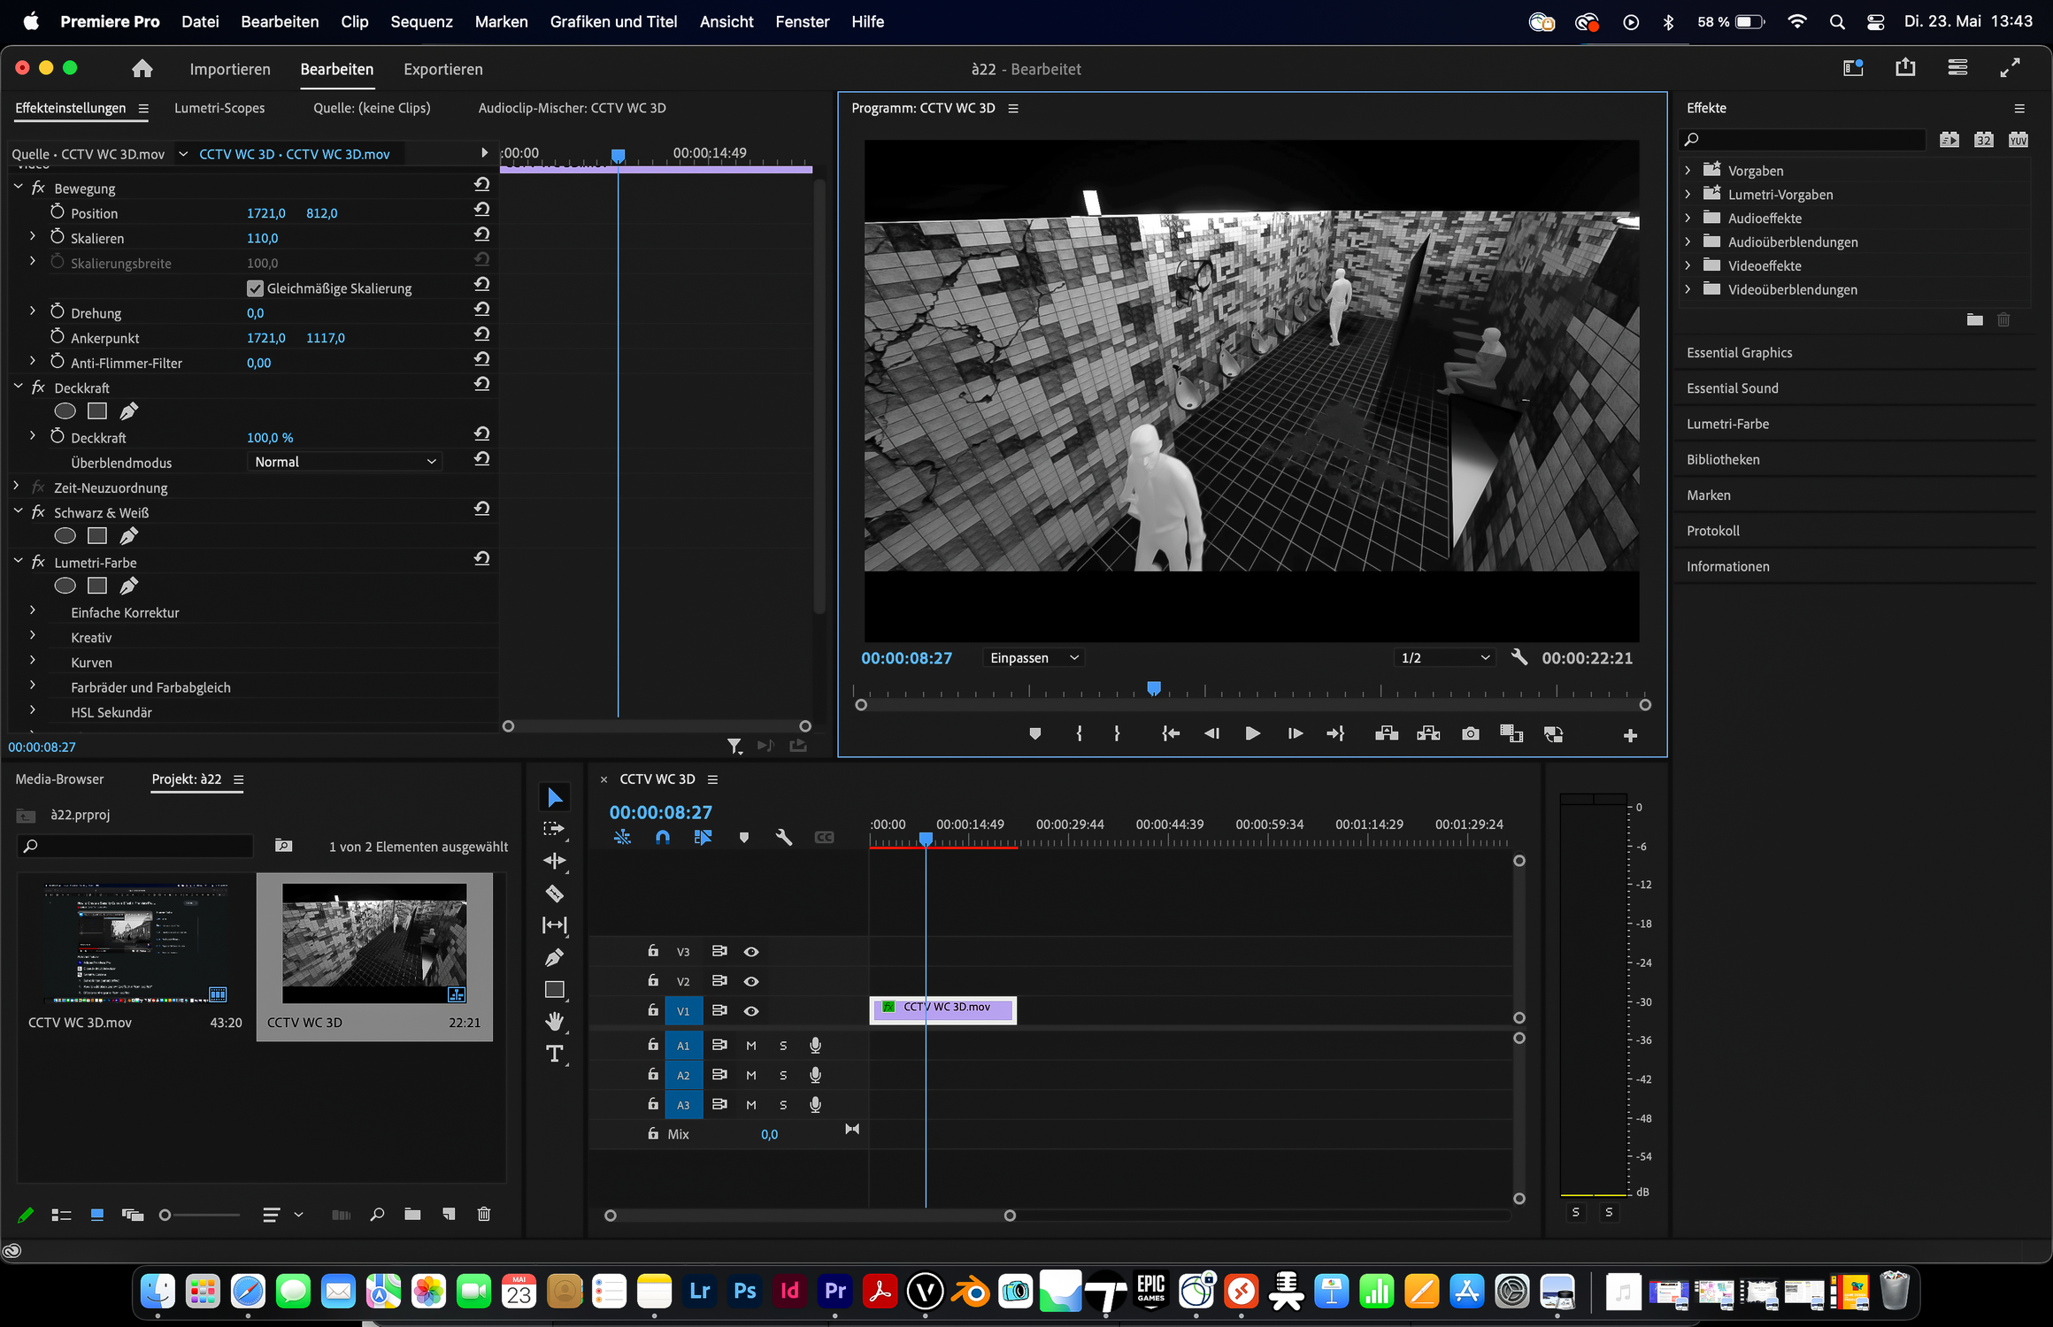Image resolution: width=2053 pixels, height=1327 pixels.
Task: Select the Pen tool in timeline toolbox
Action: pyautogui.click(x=555, y=957)
